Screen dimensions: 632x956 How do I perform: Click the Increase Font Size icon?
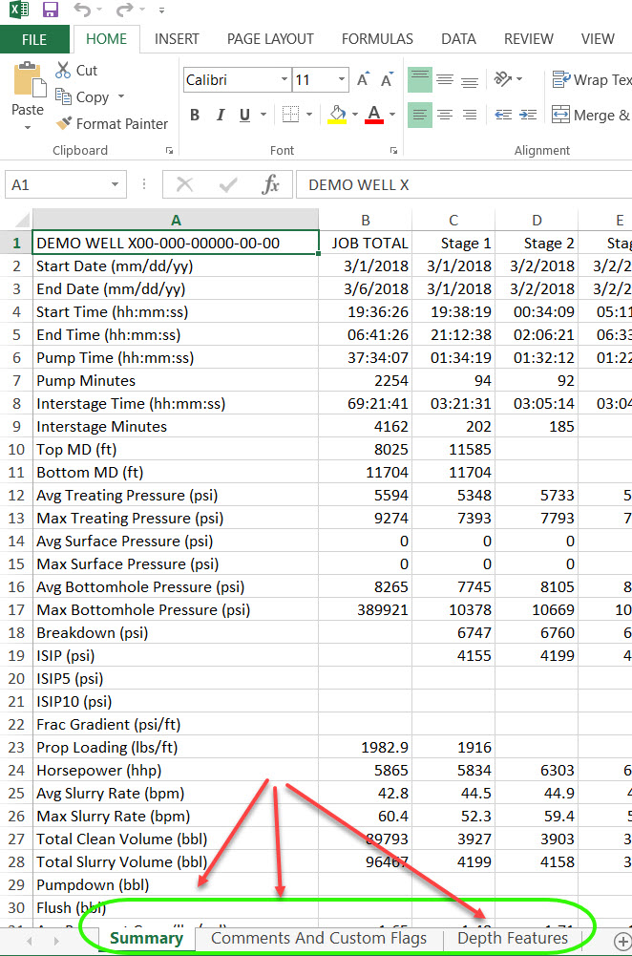point(363,80)
